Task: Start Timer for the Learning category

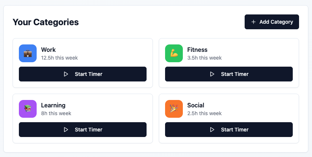Action: [x=83, y=130]
